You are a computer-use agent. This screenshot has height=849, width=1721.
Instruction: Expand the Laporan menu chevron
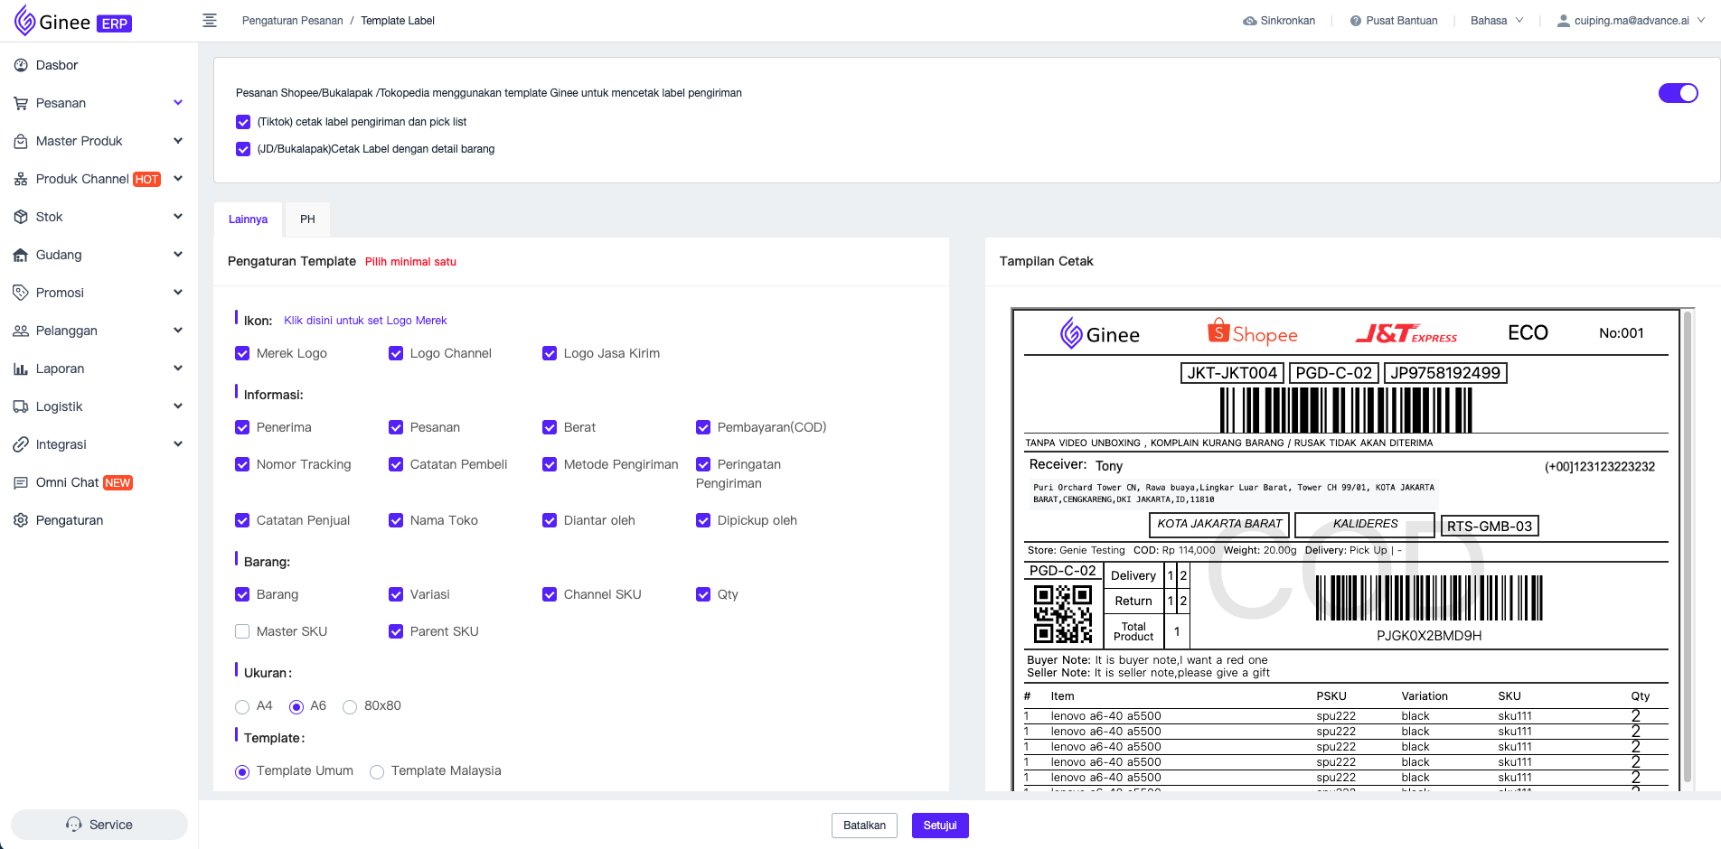tap(178, 369)
